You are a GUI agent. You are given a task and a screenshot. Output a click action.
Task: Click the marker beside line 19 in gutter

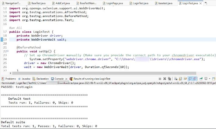click(2, 40)
